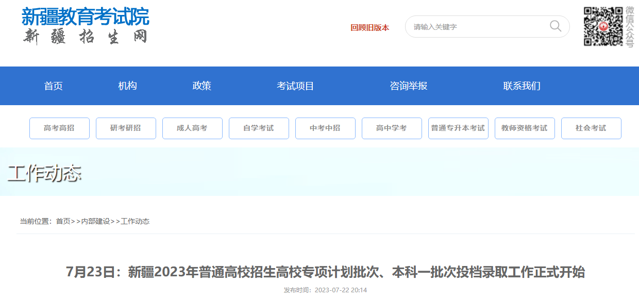The image size is (639, 299).
Task: Open the 联系我们 navigation menu
Action: [x=522, y=86]
